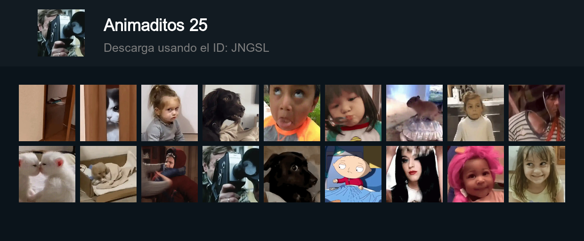The height and width of the screenshot is (241, 584).
Task: Choose the Stewie cartoon in bed sticker
Action: pos(353,174)
